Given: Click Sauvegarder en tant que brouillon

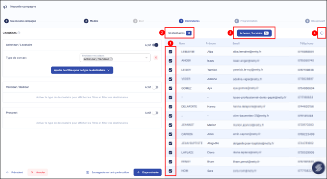Looking at the screenshot, I should click(x=107, y=172).
